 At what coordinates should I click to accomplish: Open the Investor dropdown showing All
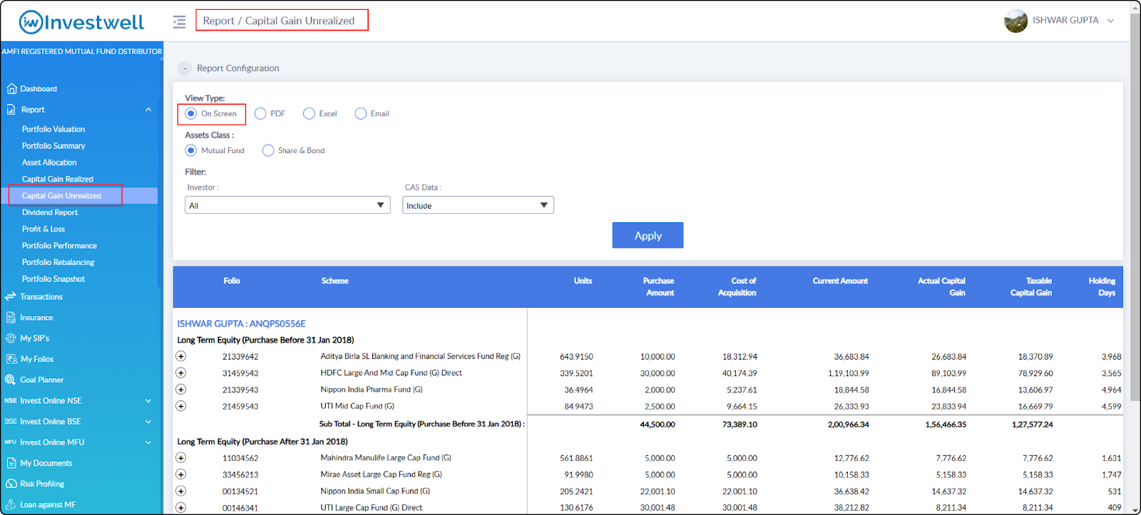click(287, 205)
